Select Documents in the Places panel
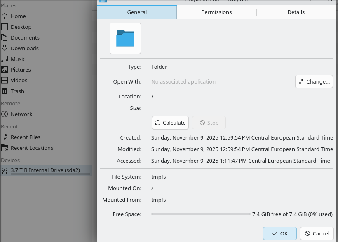The width and height of the screenshot is (338, 242). (x=25, y=38)
